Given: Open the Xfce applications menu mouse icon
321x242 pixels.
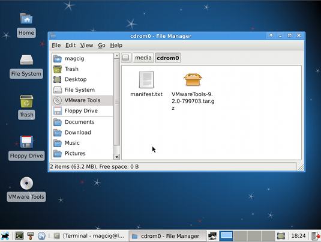Looking at the screenshot, I should coord(5,236).
